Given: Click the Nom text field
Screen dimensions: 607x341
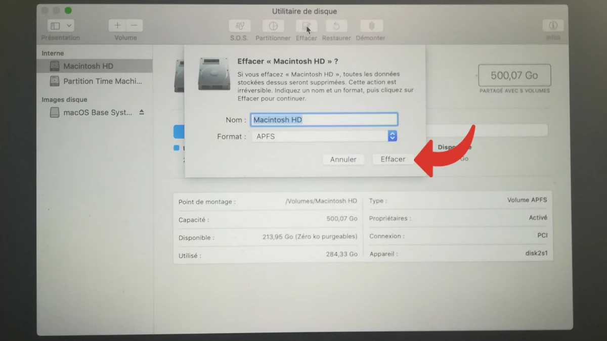Looking at the screenshot, I should (x=325, y=120).
